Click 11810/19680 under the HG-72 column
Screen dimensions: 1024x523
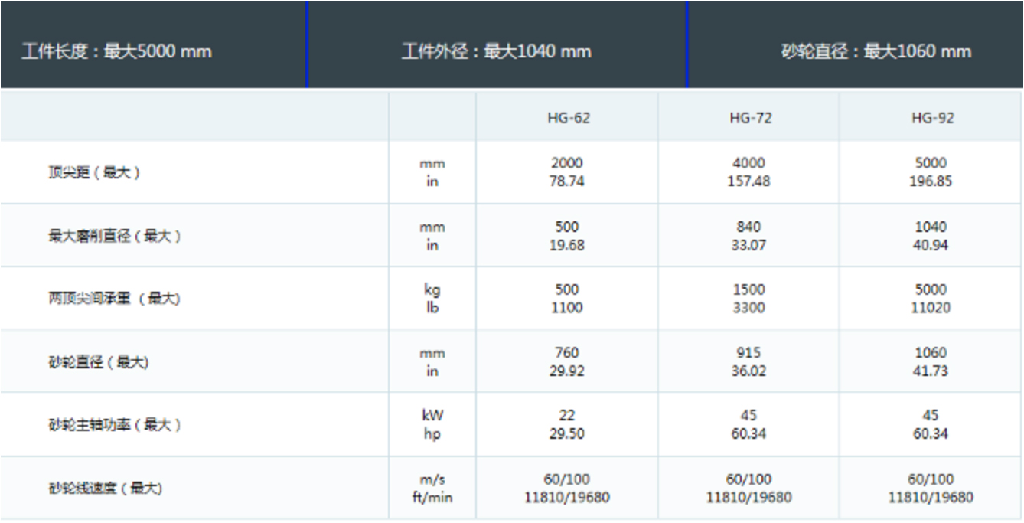click(748, 498)
